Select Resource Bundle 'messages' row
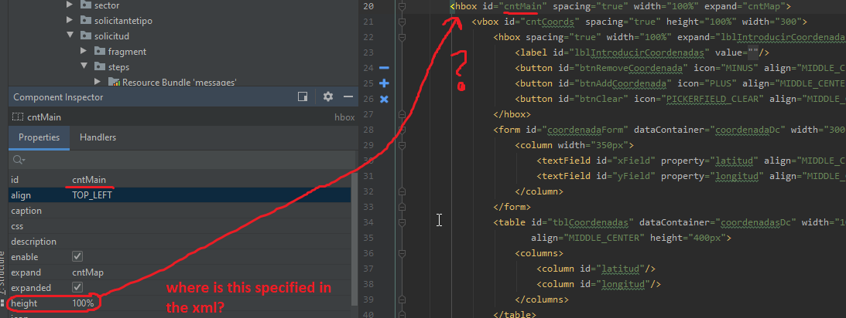 click(x=179, y=82)
